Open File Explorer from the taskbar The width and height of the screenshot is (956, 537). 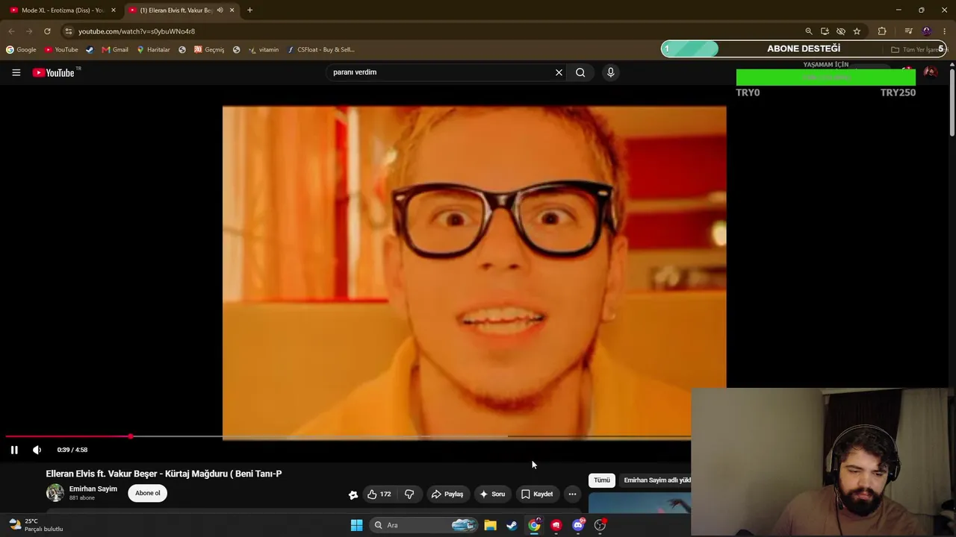tap(490, 525)
